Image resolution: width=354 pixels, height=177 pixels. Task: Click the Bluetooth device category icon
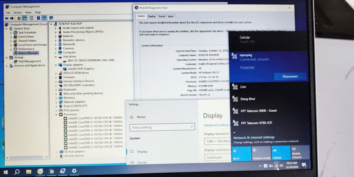[60, 44]
